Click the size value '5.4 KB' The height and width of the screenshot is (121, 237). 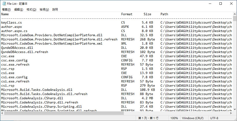pyautogui.click(x=147, y=22)
